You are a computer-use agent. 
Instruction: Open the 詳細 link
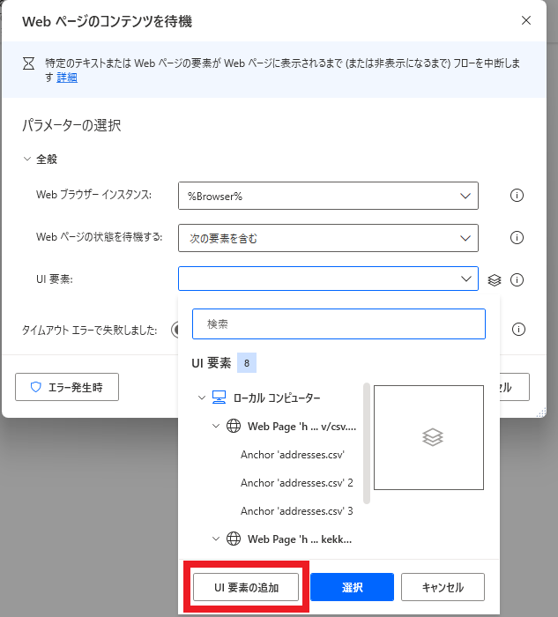click(67, 78)
